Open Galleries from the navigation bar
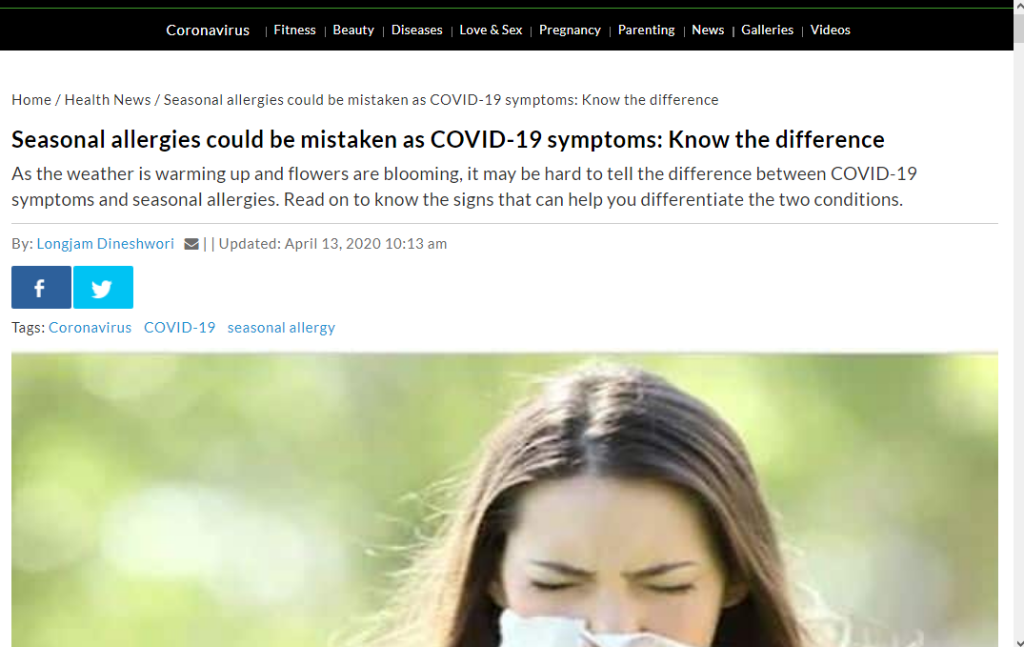1024x647 pixels. (x=768, y=30)
